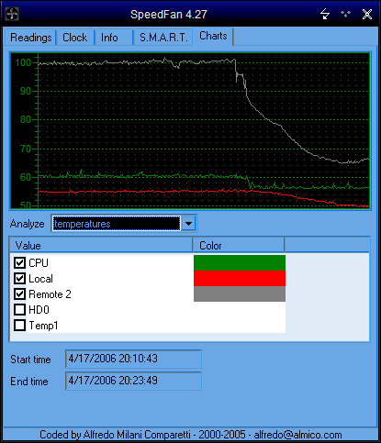Close the SpeedFan window
The height and width of the screenshot is (443, 381).
(367, 14)
